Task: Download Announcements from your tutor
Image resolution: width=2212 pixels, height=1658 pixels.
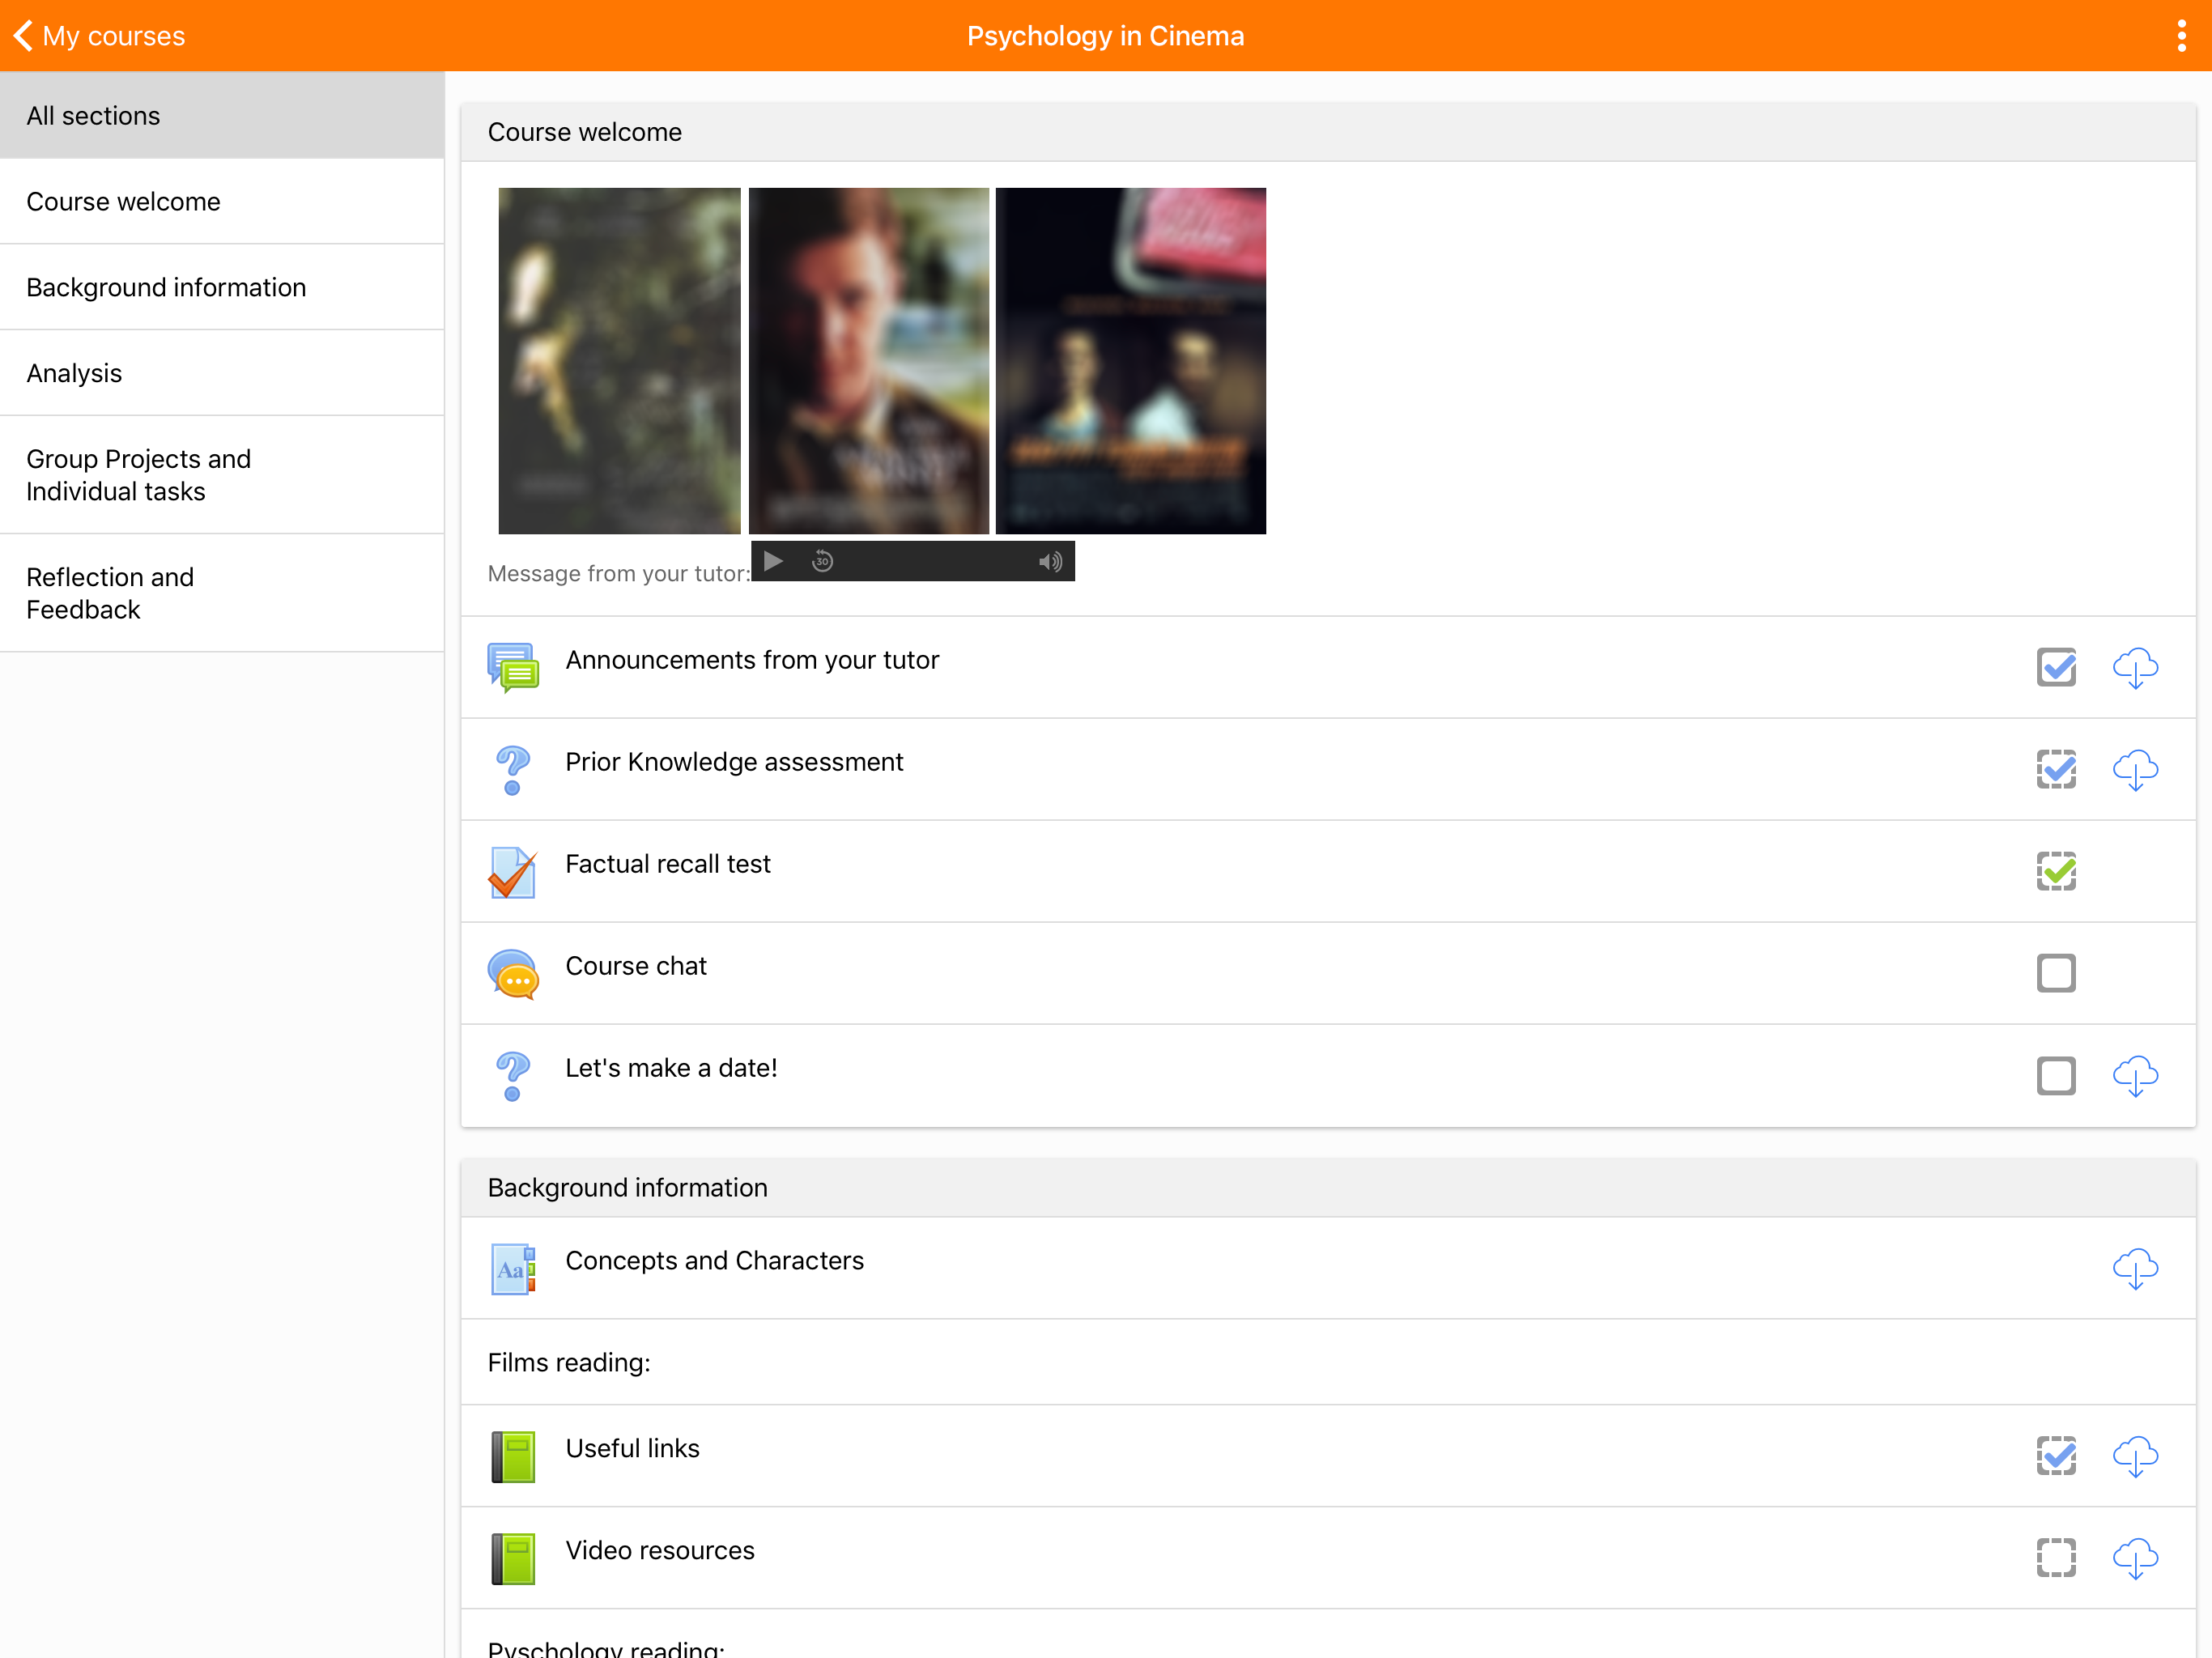Action: [x=2135, y=668]
